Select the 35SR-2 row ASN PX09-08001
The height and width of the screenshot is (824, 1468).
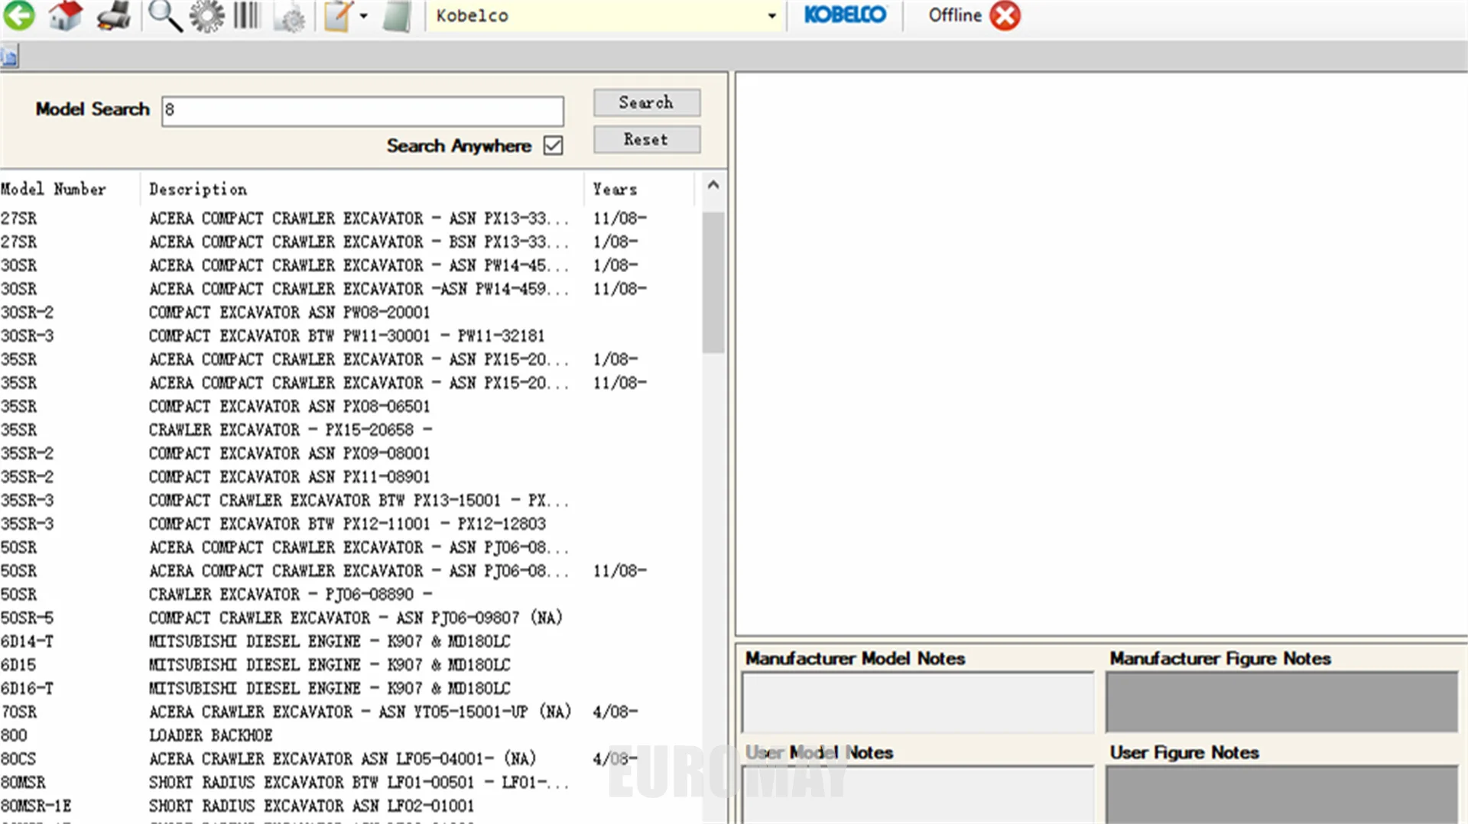click(x=350, y=453)
